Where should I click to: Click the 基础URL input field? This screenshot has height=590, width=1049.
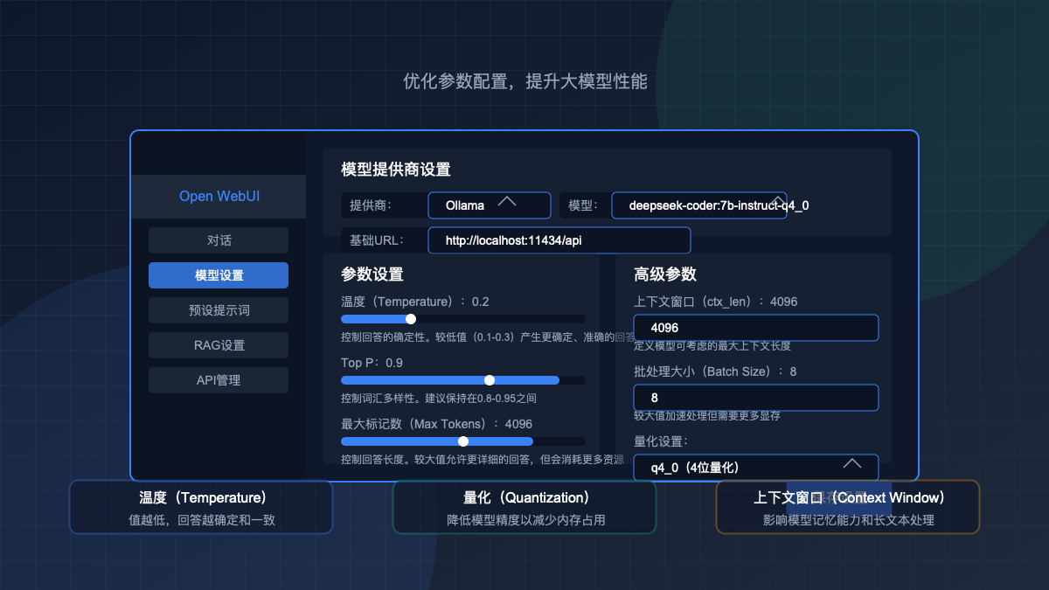point(559,240)
